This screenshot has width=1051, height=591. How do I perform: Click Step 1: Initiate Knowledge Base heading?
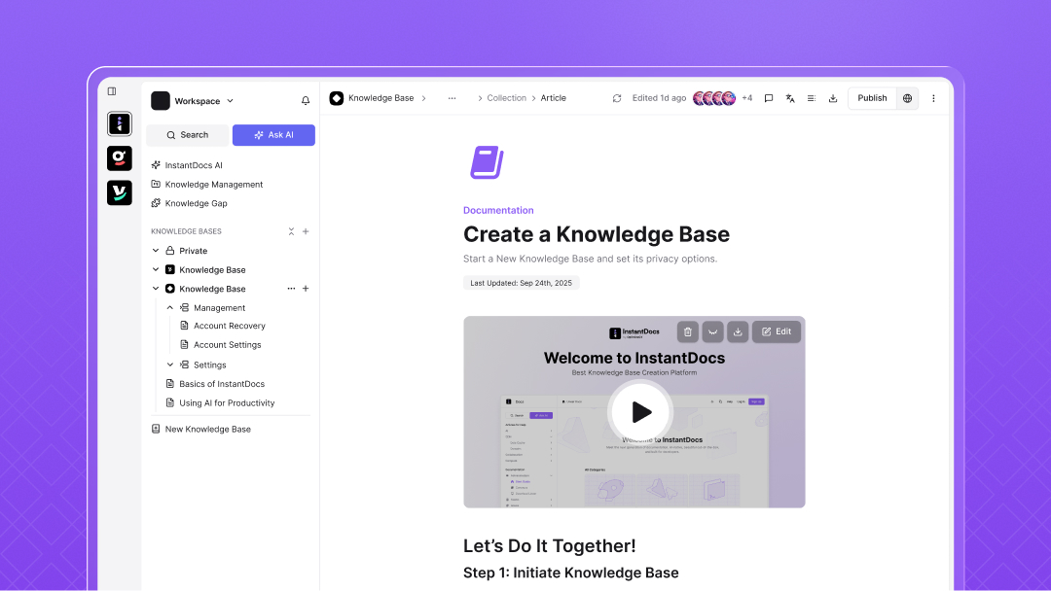pyautogui.click(x=570, y=573)
